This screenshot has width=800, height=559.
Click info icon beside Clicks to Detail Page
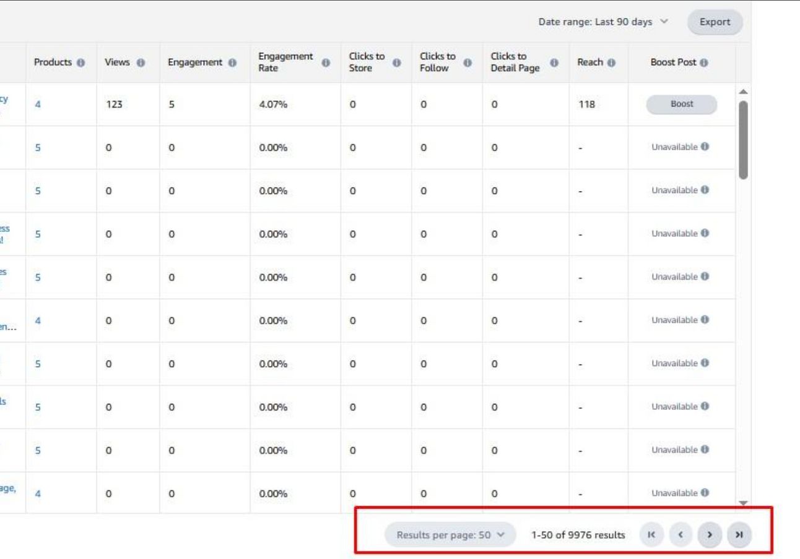[x=554, y=63]
